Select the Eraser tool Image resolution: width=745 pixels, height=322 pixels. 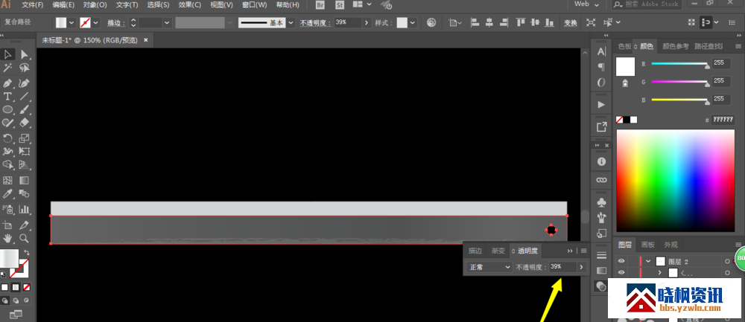tap(25, 123)
